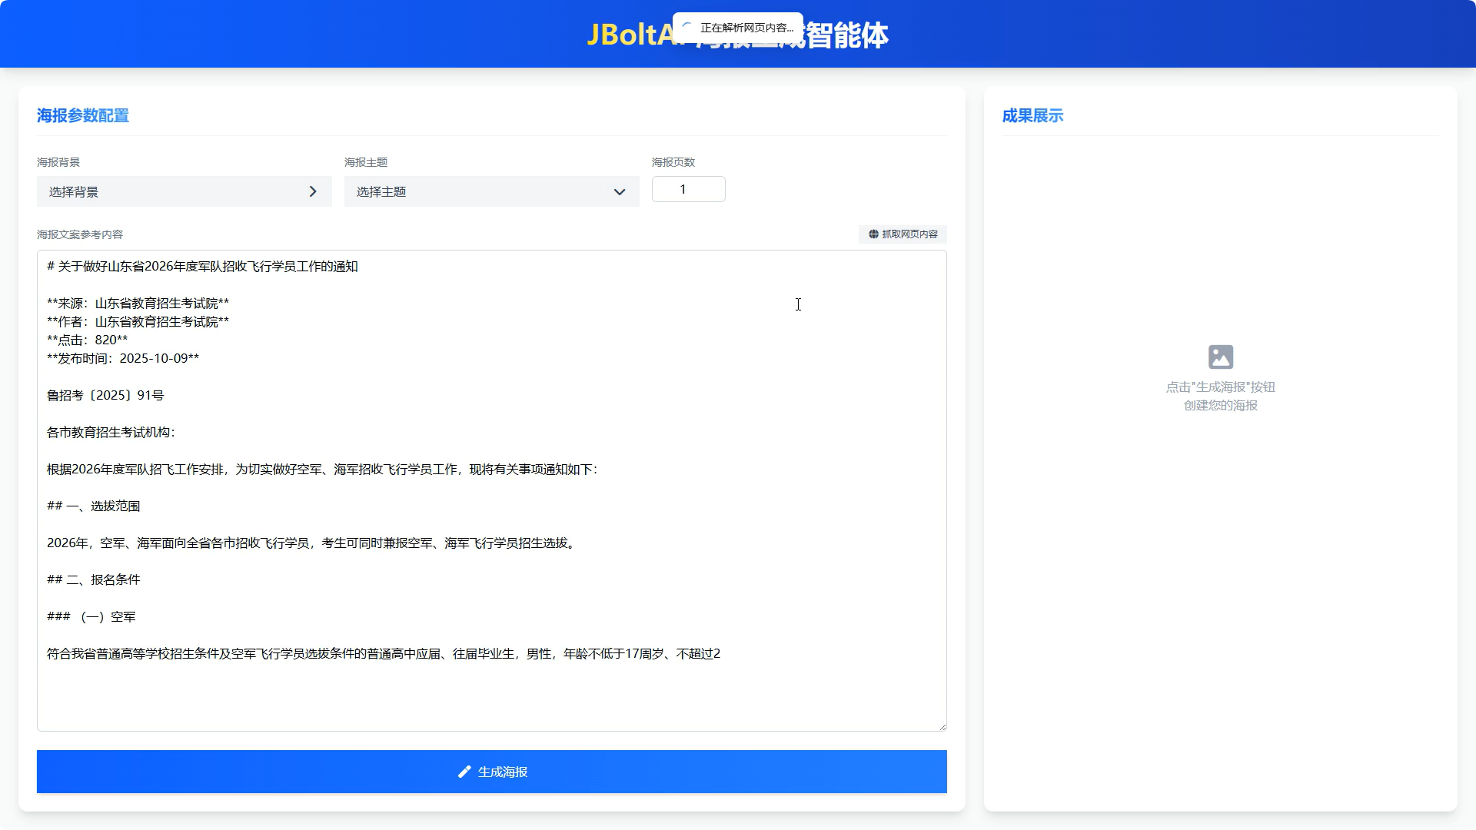Viewport: 1476px width, 830px height.
Task: Click the line ## 二、报名条件
Action: coord(93,579)
